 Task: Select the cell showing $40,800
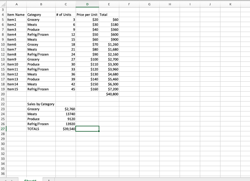point(109,94)
